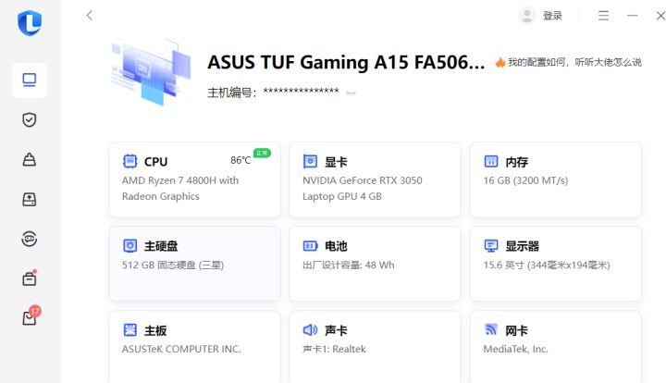Click the 16 GB (3200 MT/s) memory value
This screenshot has height=383, width=666.
(525, 180)
